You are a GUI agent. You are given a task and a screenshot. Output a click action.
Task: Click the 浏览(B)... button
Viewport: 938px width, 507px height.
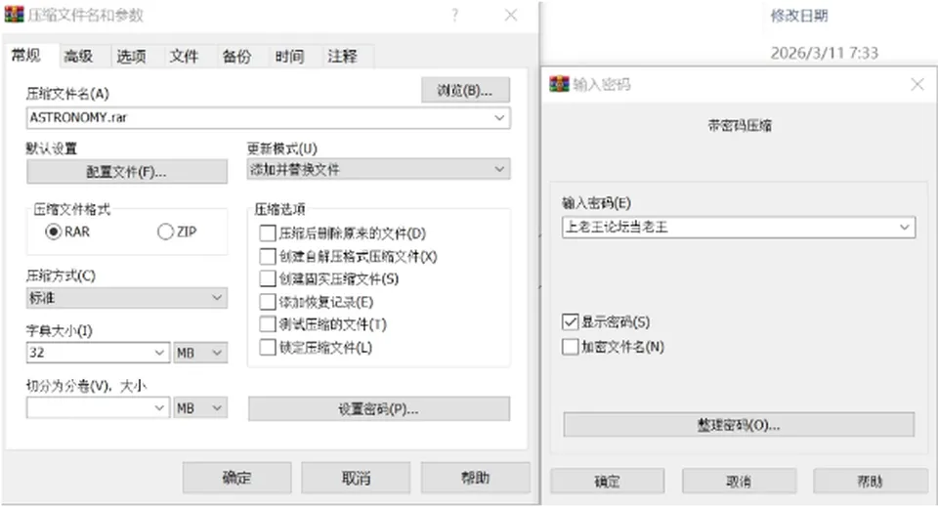click(x=465, y=90)
